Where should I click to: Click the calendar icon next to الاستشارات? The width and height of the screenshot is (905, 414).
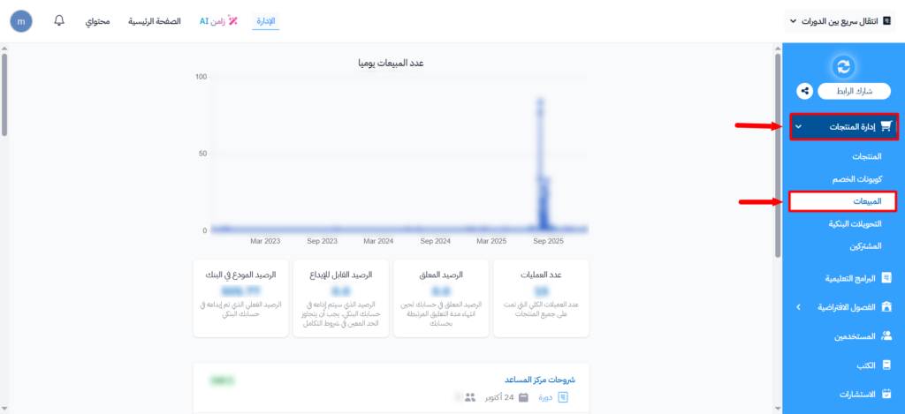tap(886, 394)
